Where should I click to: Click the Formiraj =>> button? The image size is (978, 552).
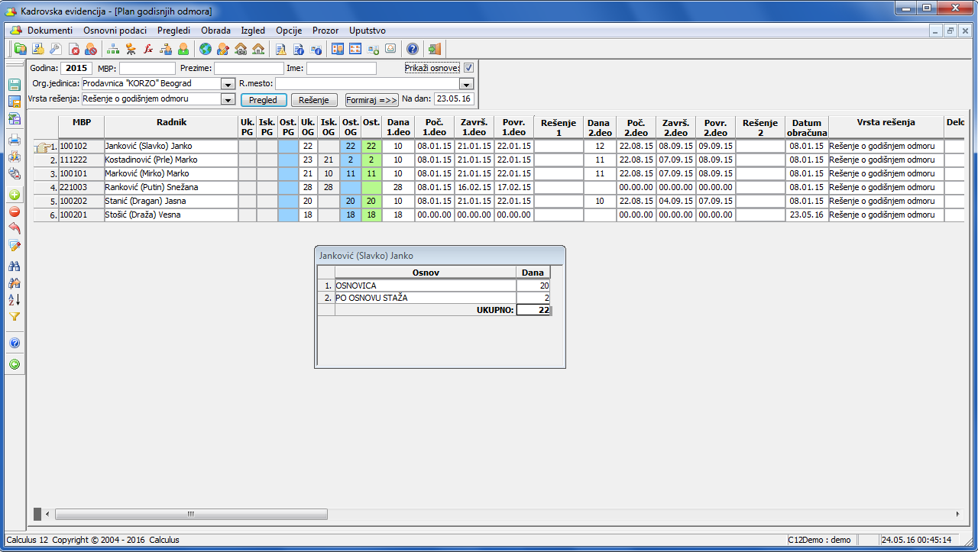coord(372,100)
